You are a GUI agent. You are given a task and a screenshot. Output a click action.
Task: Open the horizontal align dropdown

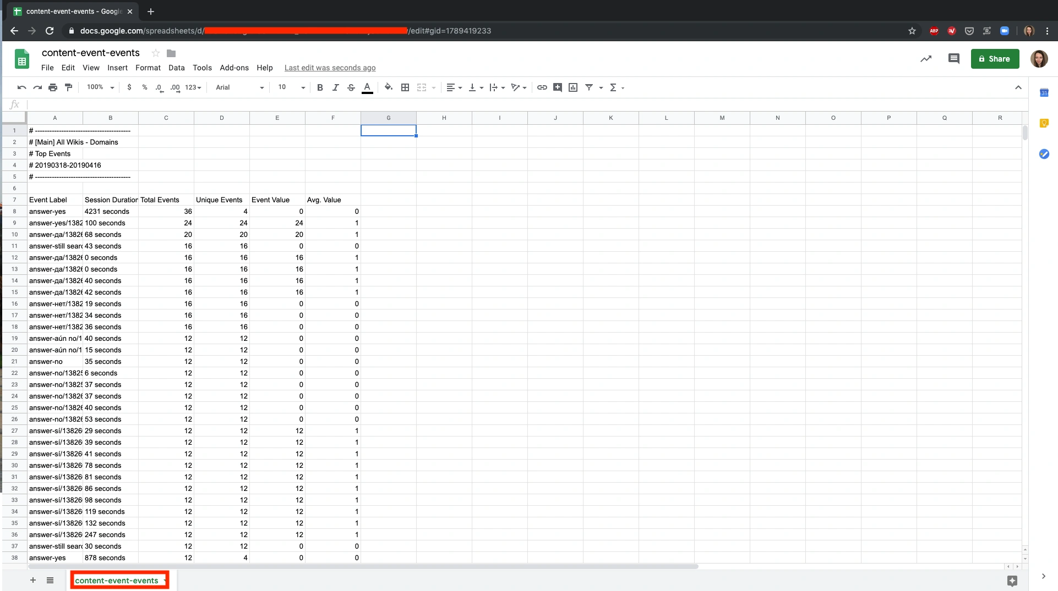(x=454, y=87)
